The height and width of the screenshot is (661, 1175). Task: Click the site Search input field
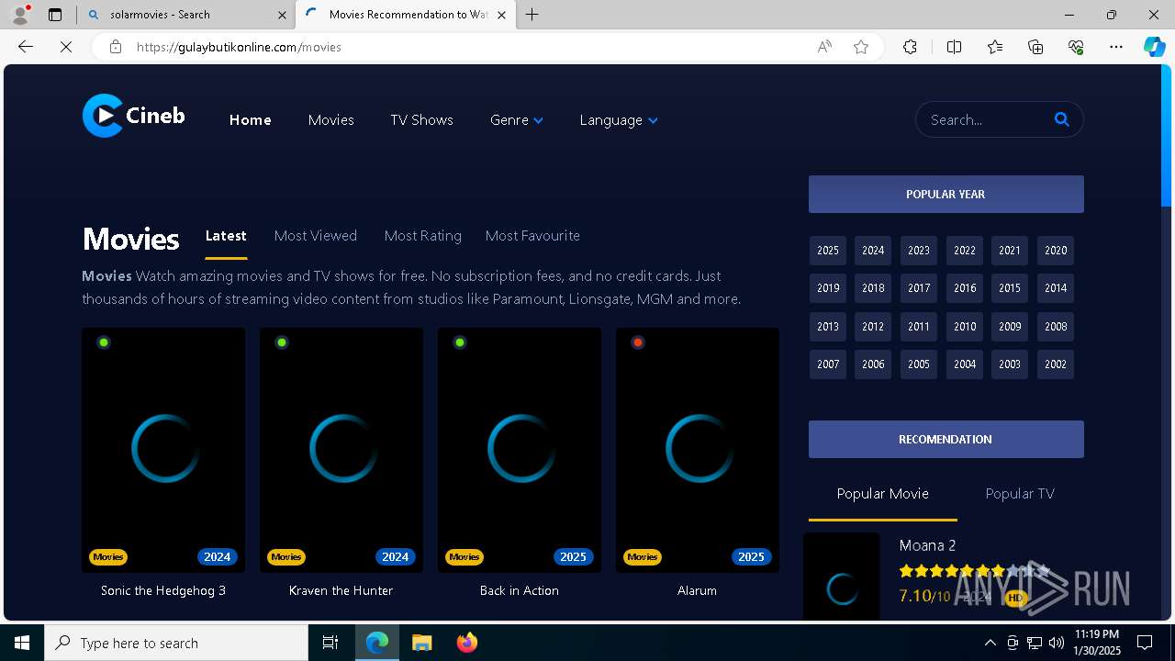(x=987, y=119)
